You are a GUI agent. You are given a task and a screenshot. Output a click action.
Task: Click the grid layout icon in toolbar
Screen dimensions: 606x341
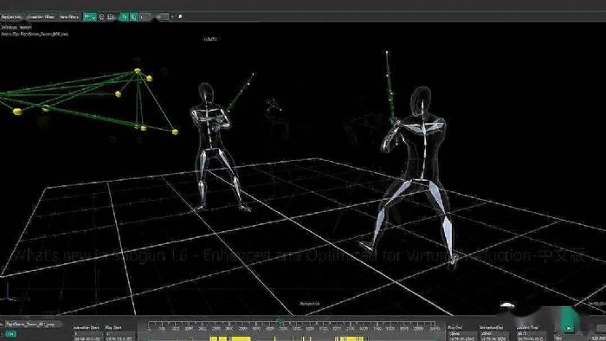pyautogui.click(x=111, y=17)
